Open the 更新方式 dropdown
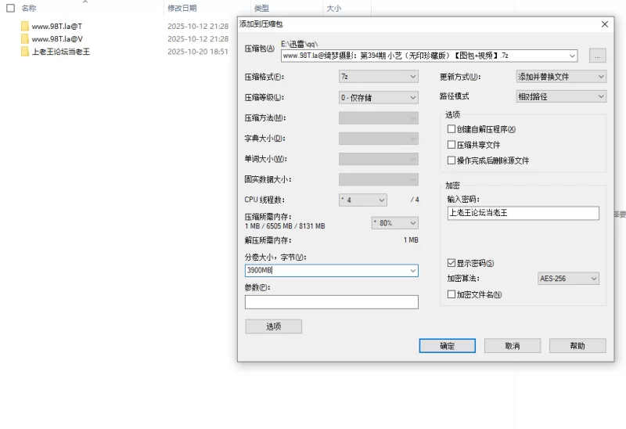Screen dimensions: 626x429 561,77
